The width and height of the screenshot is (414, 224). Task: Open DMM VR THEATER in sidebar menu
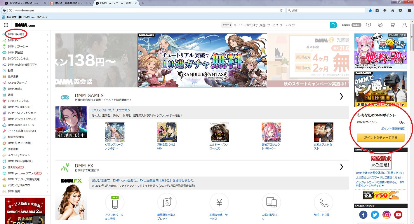point(20,107)
